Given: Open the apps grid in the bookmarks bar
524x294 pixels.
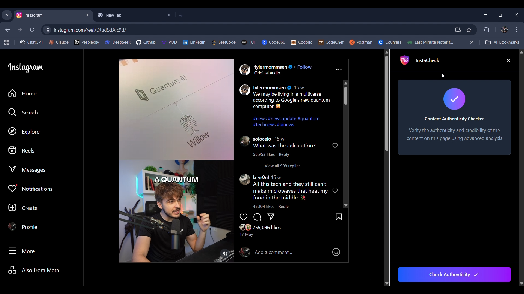Looking at the screenshot, I should click(7, 42).
